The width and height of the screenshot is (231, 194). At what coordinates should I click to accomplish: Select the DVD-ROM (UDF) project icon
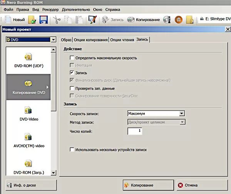click(x=28, y=57)
